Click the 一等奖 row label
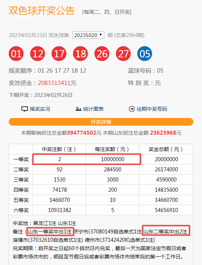202x265 pixels. click(21, 159)
